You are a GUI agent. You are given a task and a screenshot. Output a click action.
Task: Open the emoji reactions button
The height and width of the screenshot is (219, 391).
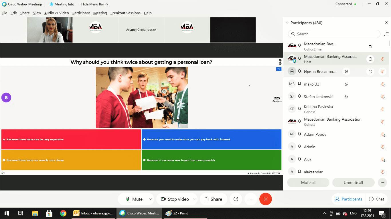click(236, 199)
